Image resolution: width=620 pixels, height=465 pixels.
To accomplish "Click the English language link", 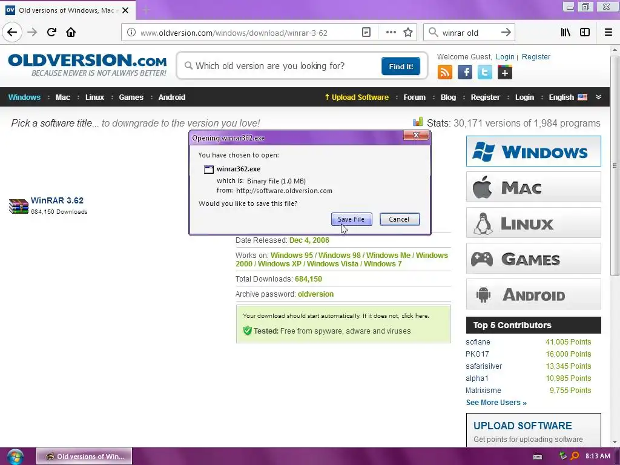I will point(561,97).
